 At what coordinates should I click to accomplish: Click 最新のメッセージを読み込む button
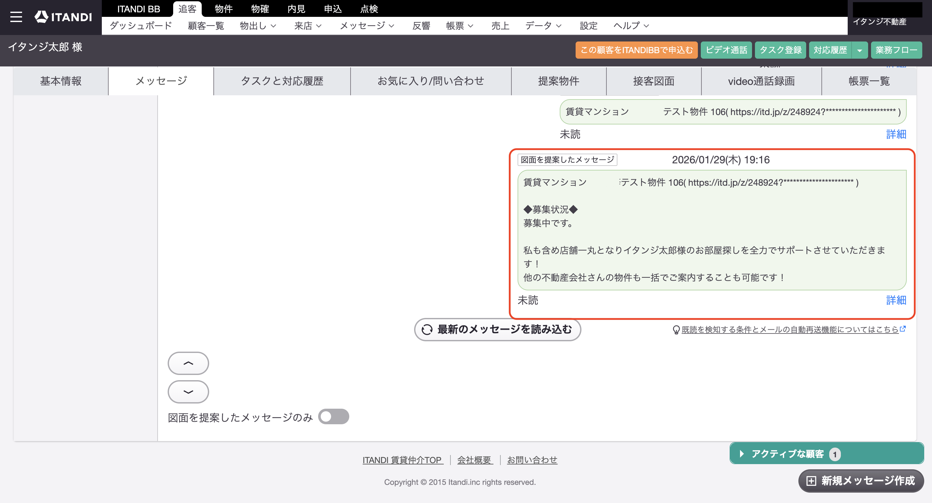(x=497, y=329)
